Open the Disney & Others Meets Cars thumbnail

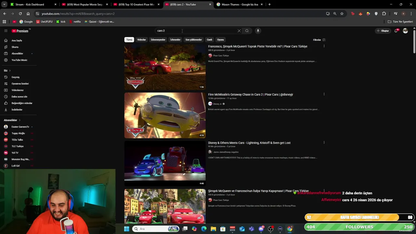tap(165, 163)
